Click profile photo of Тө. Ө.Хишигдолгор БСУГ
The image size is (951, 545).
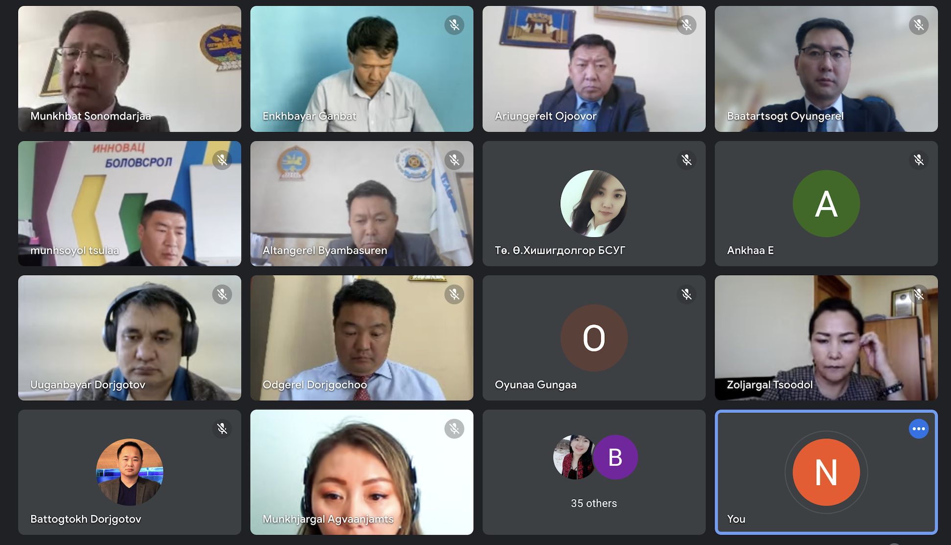click(x=594, y=204)
